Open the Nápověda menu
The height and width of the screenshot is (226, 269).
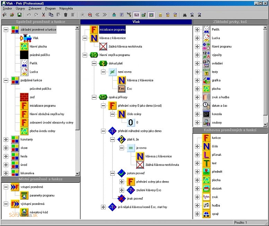point(66,8)
